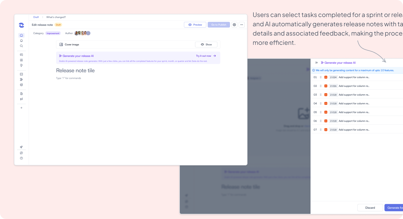Viewport: 403px width, 219px height.
Task: Open the document page icon in sidebar
Action: click(21, 94)
